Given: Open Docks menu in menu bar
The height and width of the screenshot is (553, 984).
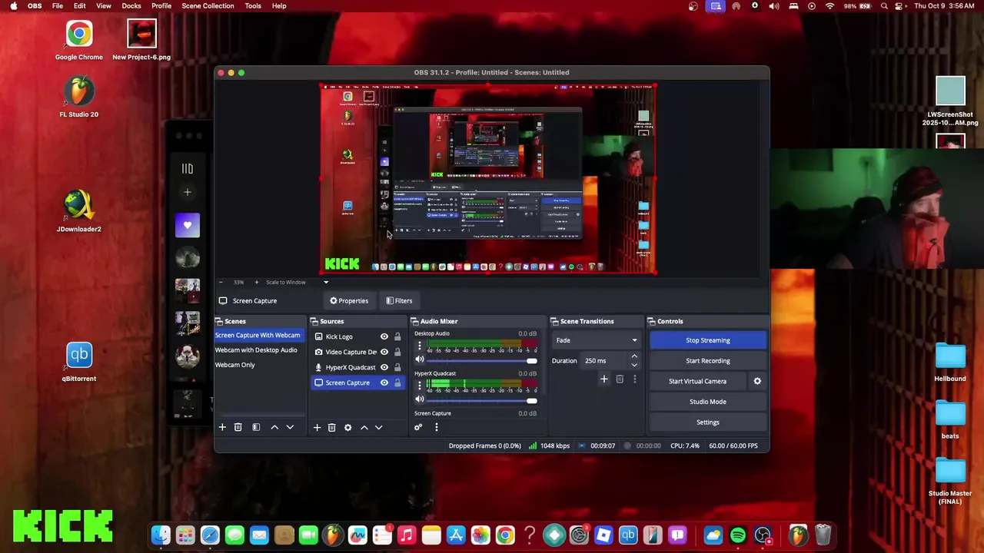Looking at the screenshot, I should tap(131, 5).
